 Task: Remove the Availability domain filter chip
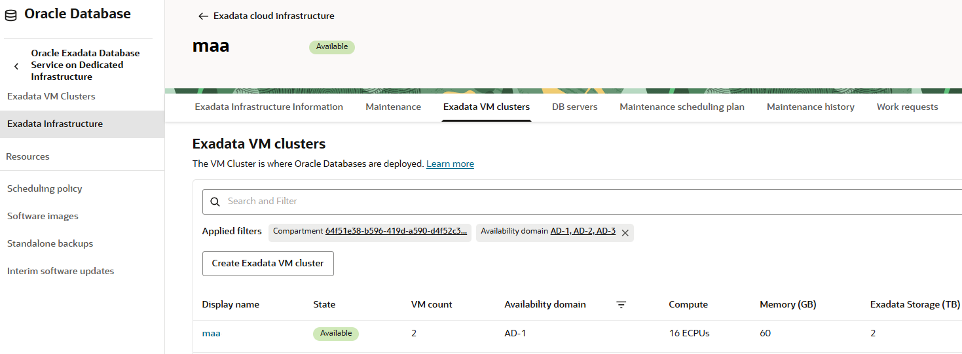coord(625,232)
